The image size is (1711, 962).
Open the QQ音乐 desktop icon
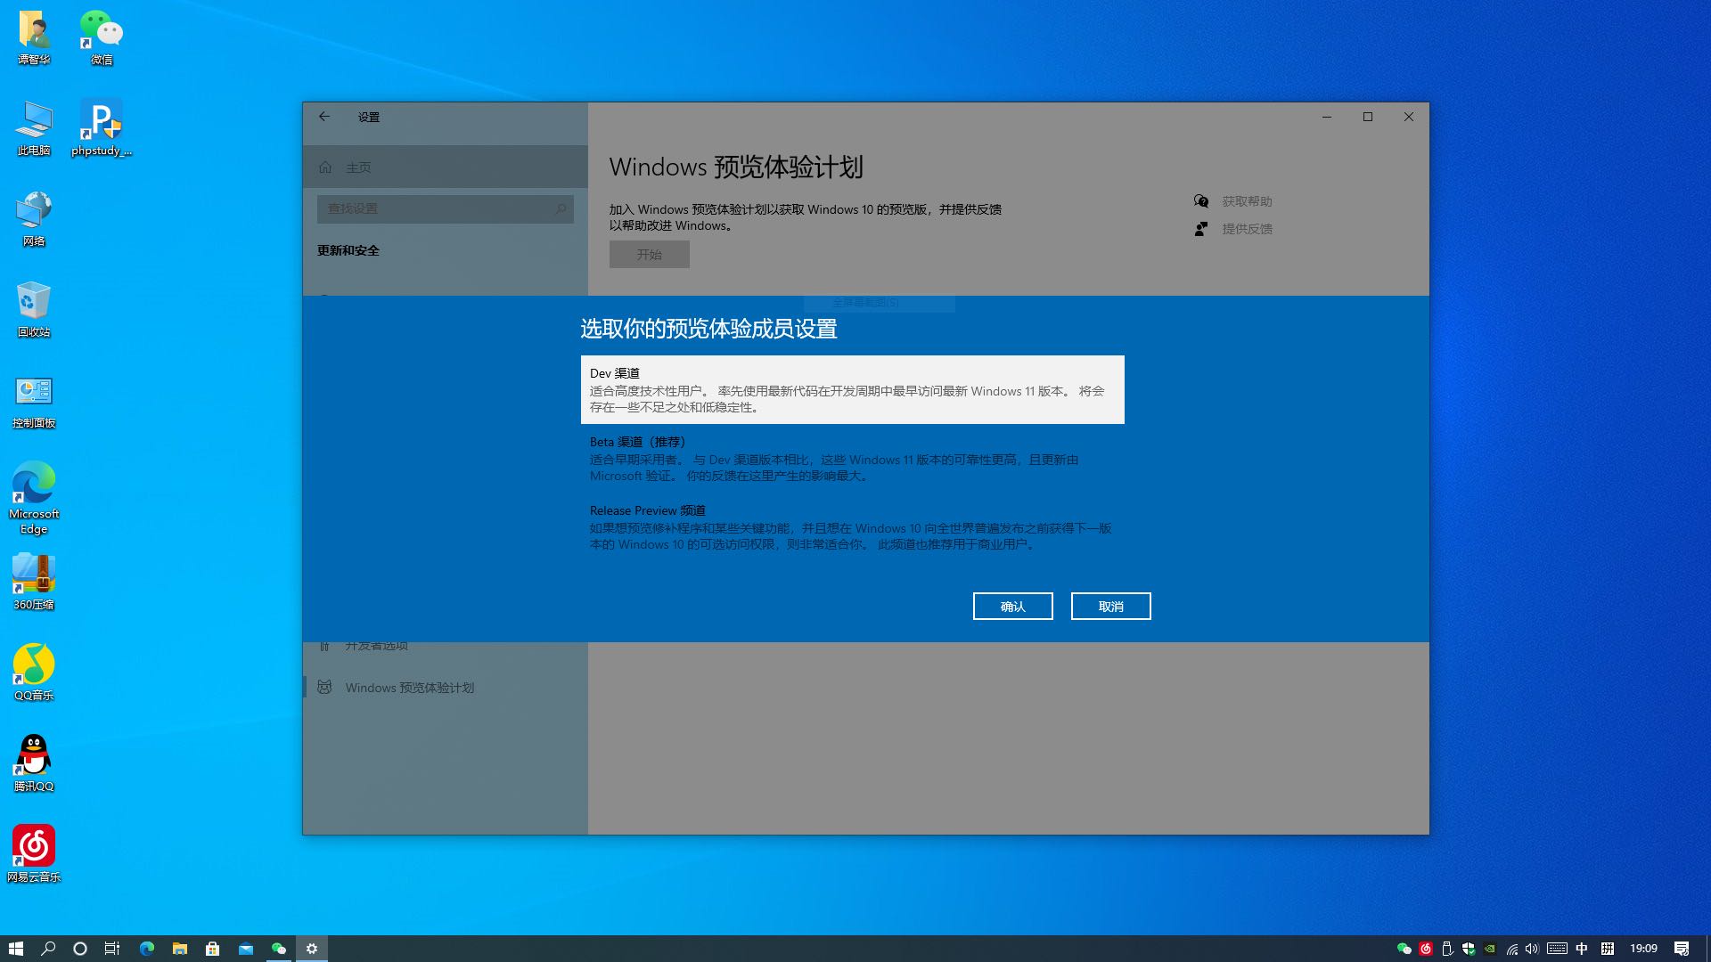coord(34,672)
